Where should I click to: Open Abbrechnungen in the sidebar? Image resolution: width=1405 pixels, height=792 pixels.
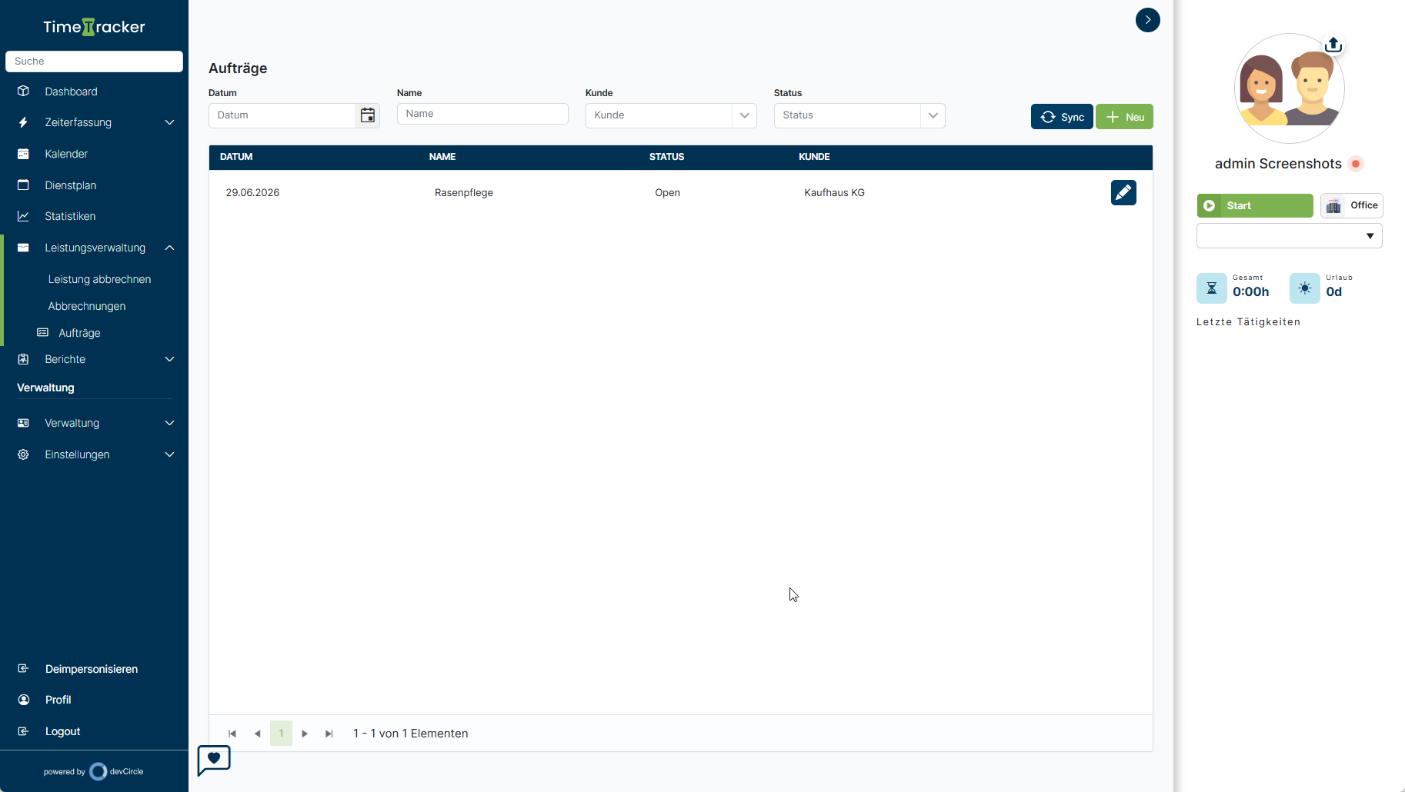87,306
